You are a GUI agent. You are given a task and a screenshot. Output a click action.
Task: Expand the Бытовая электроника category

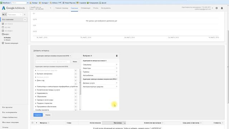35,74
